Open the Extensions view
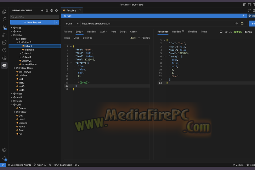This screenshot has width=255, height=170. [x=4, y=42]
